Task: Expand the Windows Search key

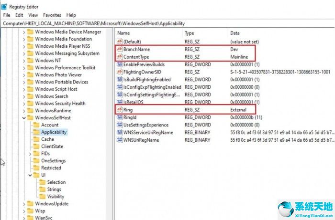Action: [24, 96]
